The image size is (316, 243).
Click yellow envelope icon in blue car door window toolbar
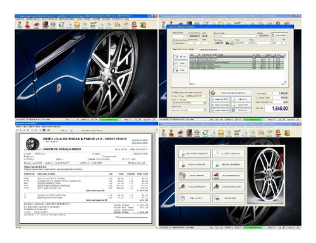click(77, 25)
